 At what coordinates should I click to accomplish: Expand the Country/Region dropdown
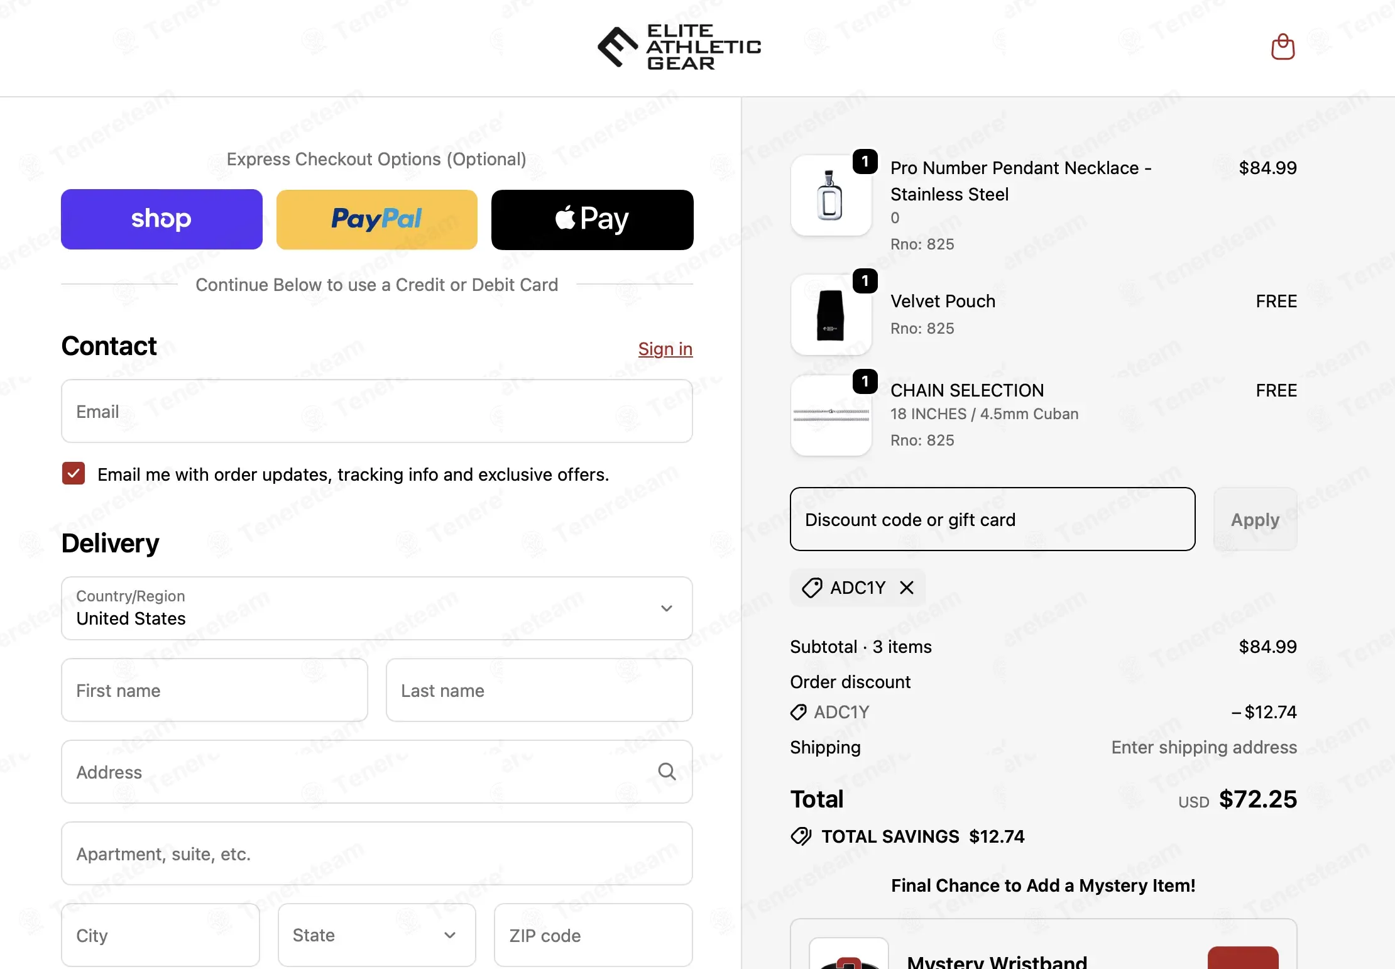377,608
